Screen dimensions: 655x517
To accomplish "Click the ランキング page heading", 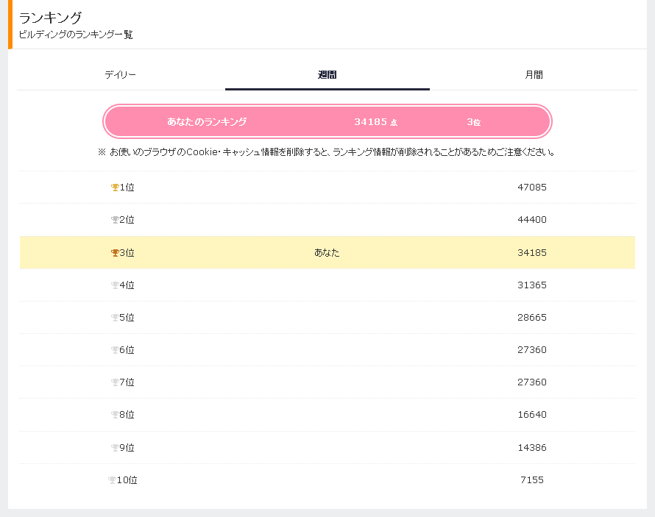I will [50, 18].
